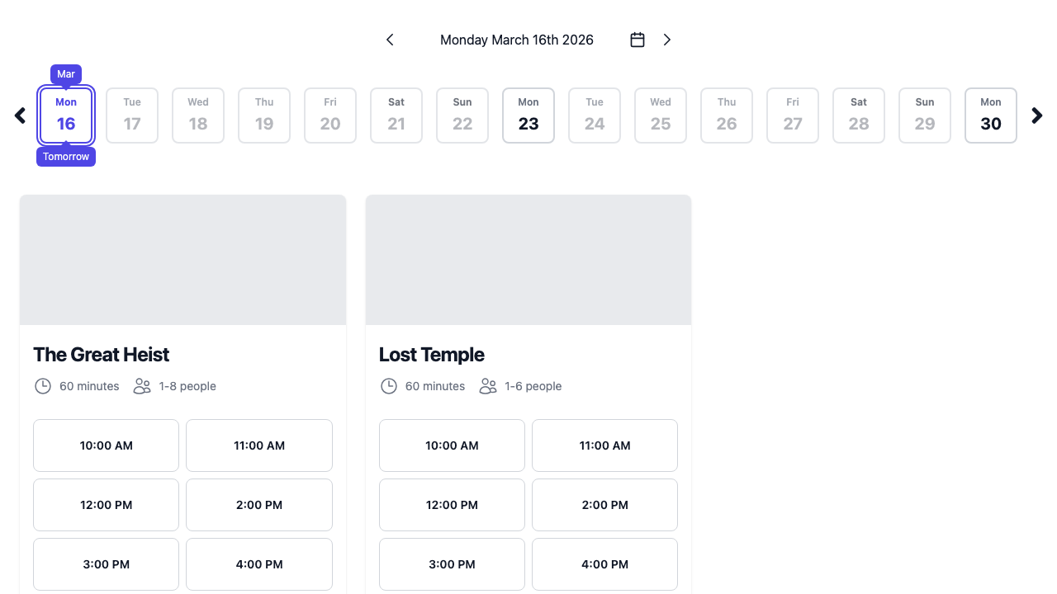Click the clock icon next to The Great Heist duration
This screenshot has height=594, width=1057.
coord(43,385)
